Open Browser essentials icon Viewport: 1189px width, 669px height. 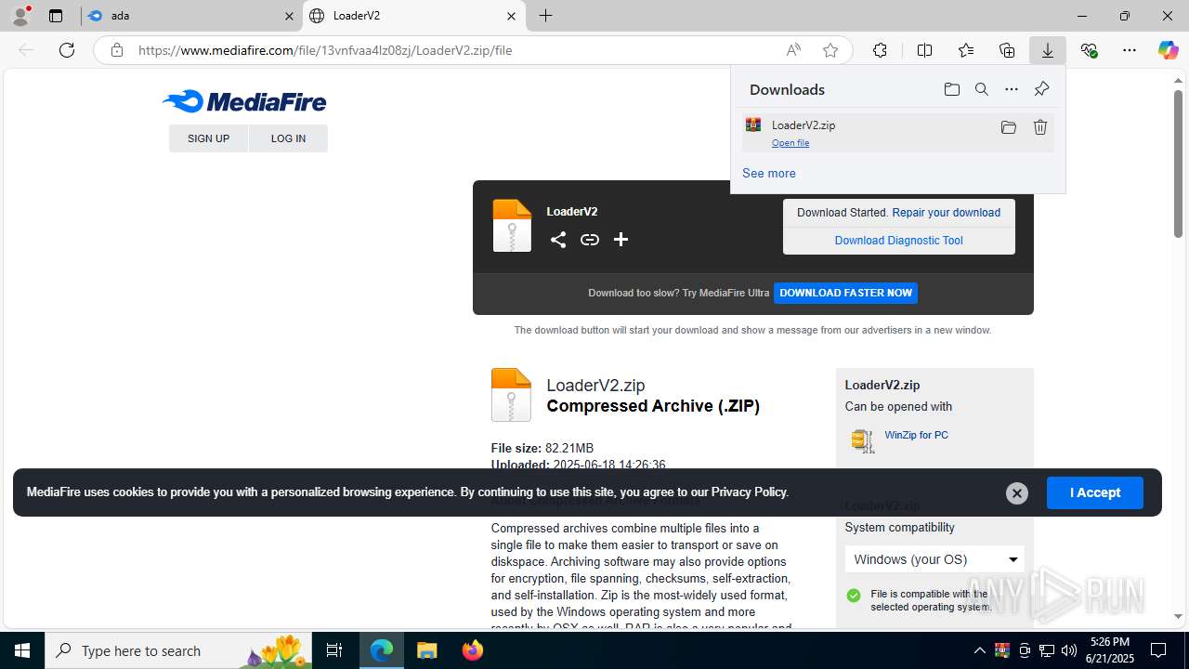(x=1090, y=50)
